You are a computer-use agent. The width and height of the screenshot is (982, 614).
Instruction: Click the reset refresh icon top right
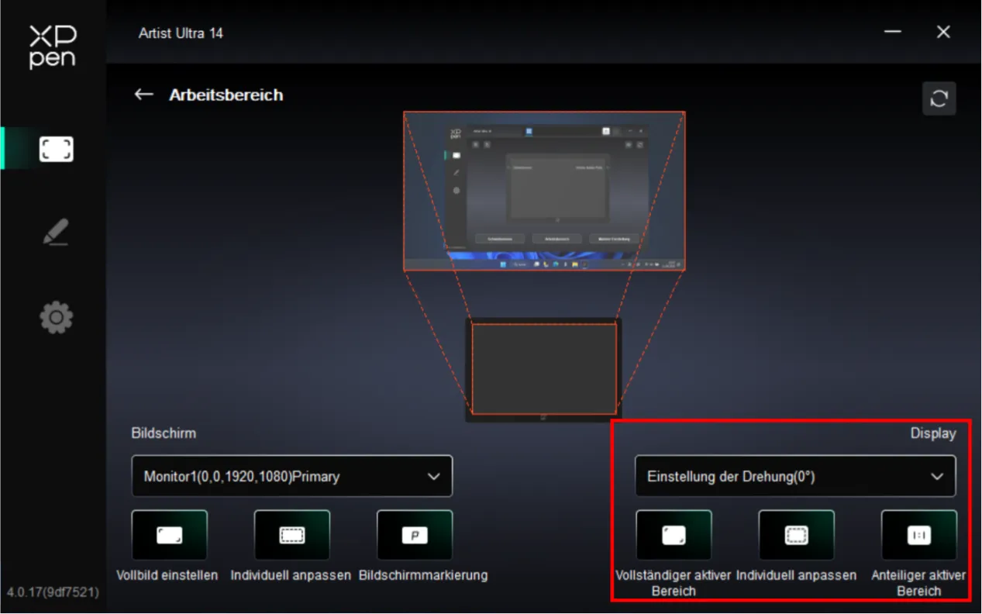point(939,98)
